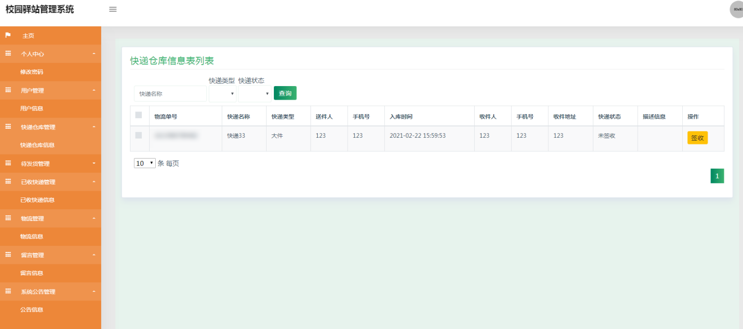Click grid icon next to 系统公告管理

(8, 291)
